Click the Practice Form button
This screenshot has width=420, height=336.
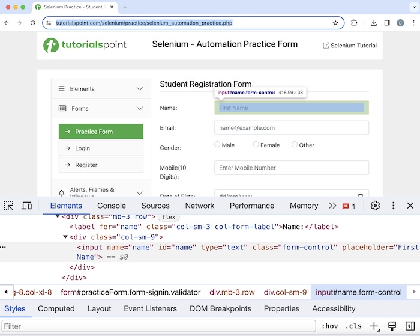coord(101,132)
